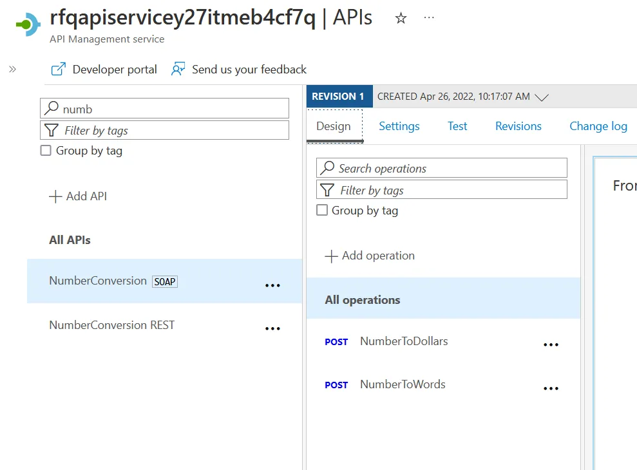Switch to the Settings tab
The width and height of the screenshot is (637, 470).
pyautogui.click(x=399, y=126)
